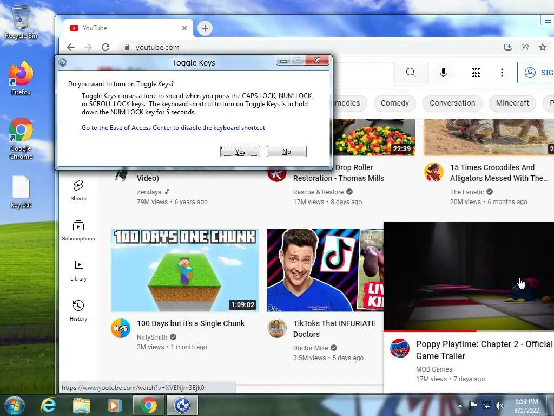Image resolution: width=554 pixels, height=416 pixels.
Task: Open the Action Center flag icon
Action: (x=473, y=405)
